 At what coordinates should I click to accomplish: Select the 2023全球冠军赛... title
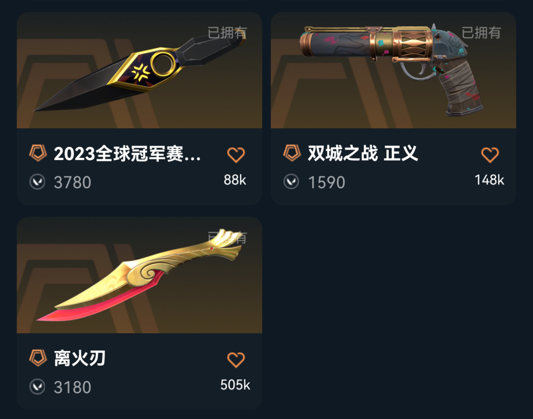127,153
